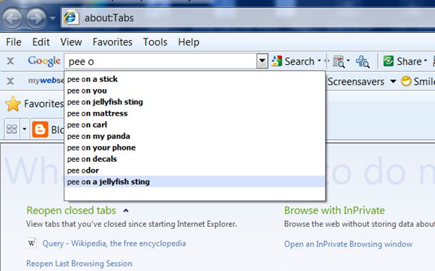Click the orange Blogger tab icon
Screen dimensions: 435x271
coord(40,129)
